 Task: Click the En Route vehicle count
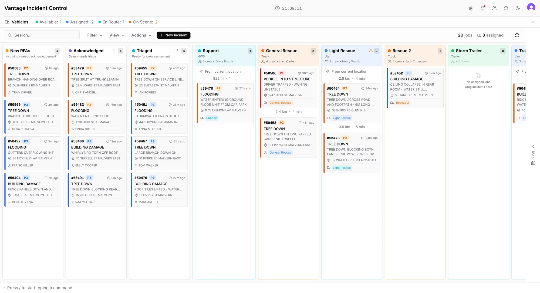point(111,22)
